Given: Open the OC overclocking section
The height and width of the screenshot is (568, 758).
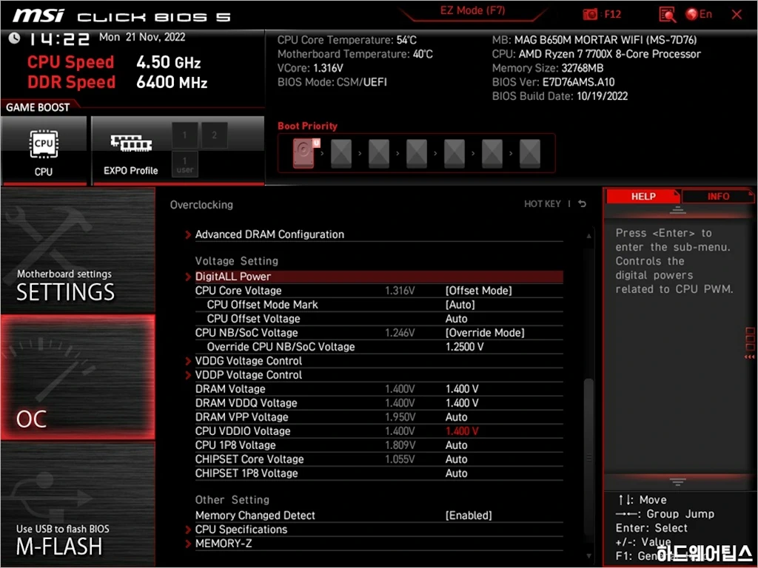Looking at the screenshot, I should pyautogui.click(x=78, y=378).
